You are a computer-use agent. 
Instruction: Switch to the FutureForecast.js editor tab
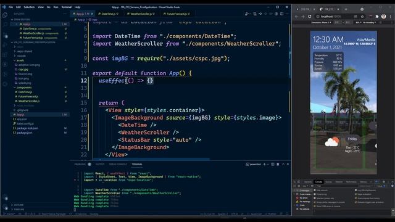[x=177, y=14]
